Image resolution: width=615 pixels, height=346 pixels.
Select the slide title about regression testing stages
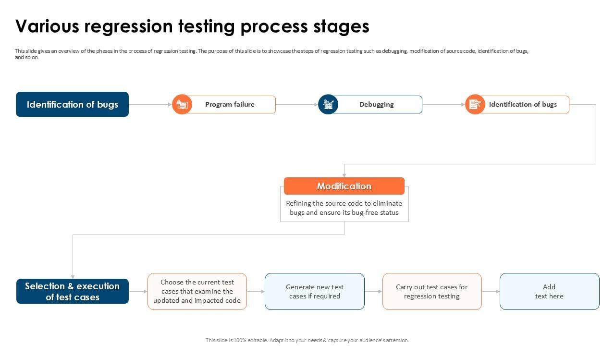pyautogui.click(x=192, y=26)
